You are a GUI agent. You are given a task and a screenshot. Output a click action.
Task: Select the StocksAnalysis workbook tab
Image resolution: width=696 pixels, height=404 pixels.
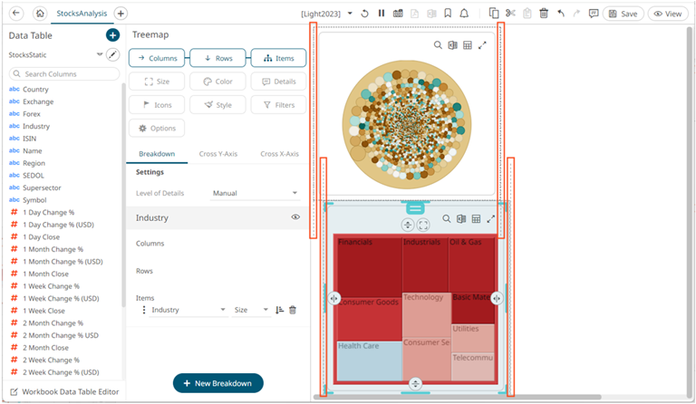pos(82,14)
